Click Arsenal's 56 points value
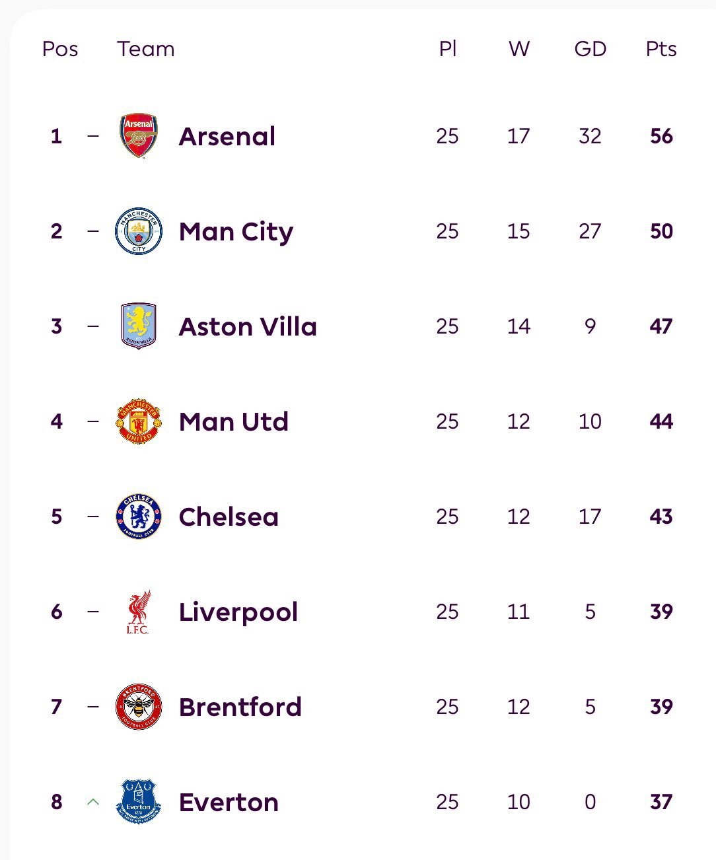Image resolution: width=716 pixels, height=860 pixels. (661, 136)
